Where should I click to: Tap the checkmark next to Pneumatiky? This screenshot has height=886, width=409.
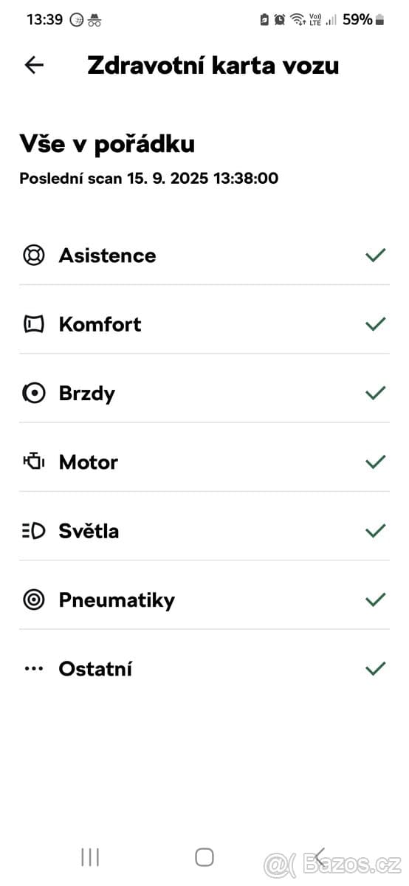(376, 600)
